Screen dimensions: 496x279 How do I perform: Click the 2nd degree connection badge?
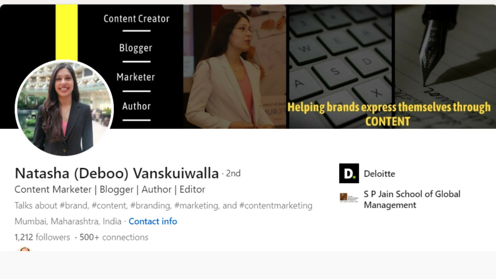(233, 173)
